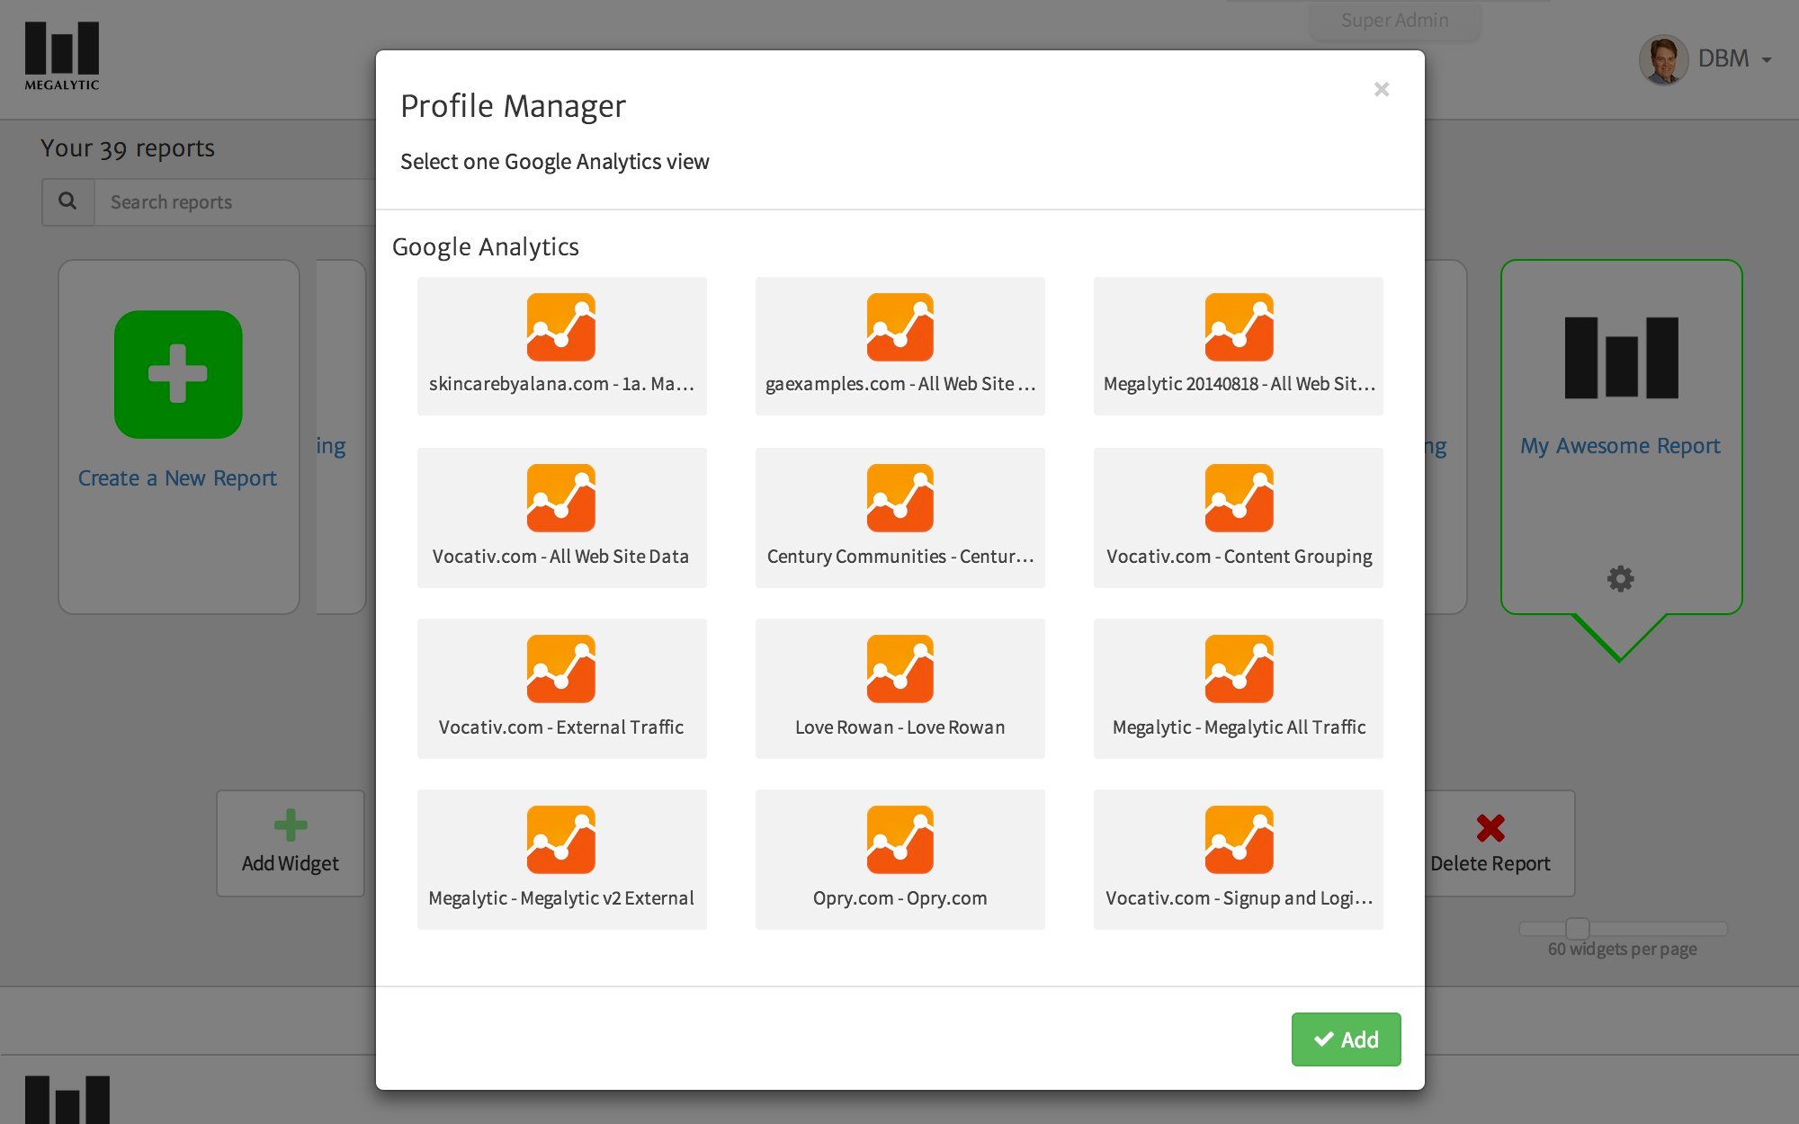This screenshot has height=1124, width=1799.
Task: Click the green plus Add Widget icon
Action: pyautogui.click(x=291, y=825)
